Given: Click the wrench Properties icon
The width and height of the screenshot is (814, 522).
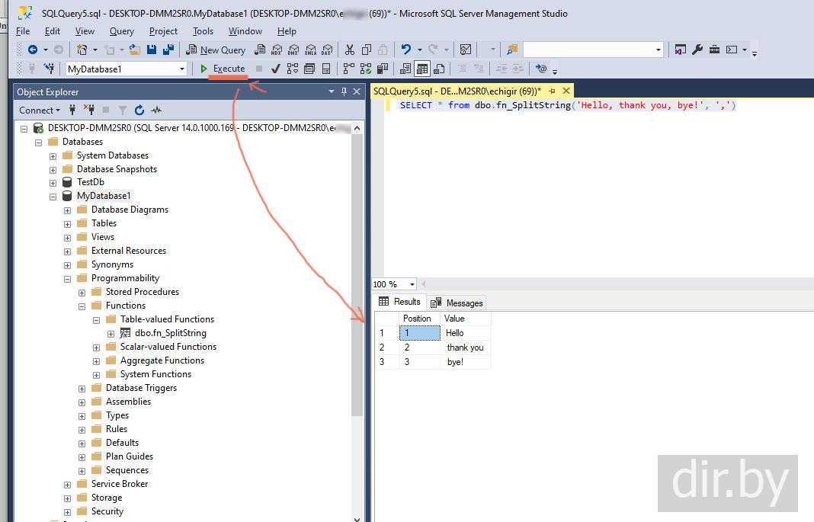Looking at the screenshot, I should pos(697,50).
